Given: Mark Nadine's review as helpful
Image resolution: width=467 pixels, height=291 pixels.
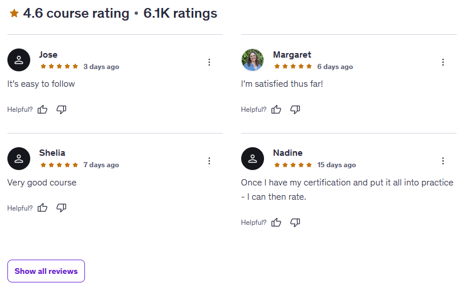Looking at the screenshot, I should [x=277, y=223].
